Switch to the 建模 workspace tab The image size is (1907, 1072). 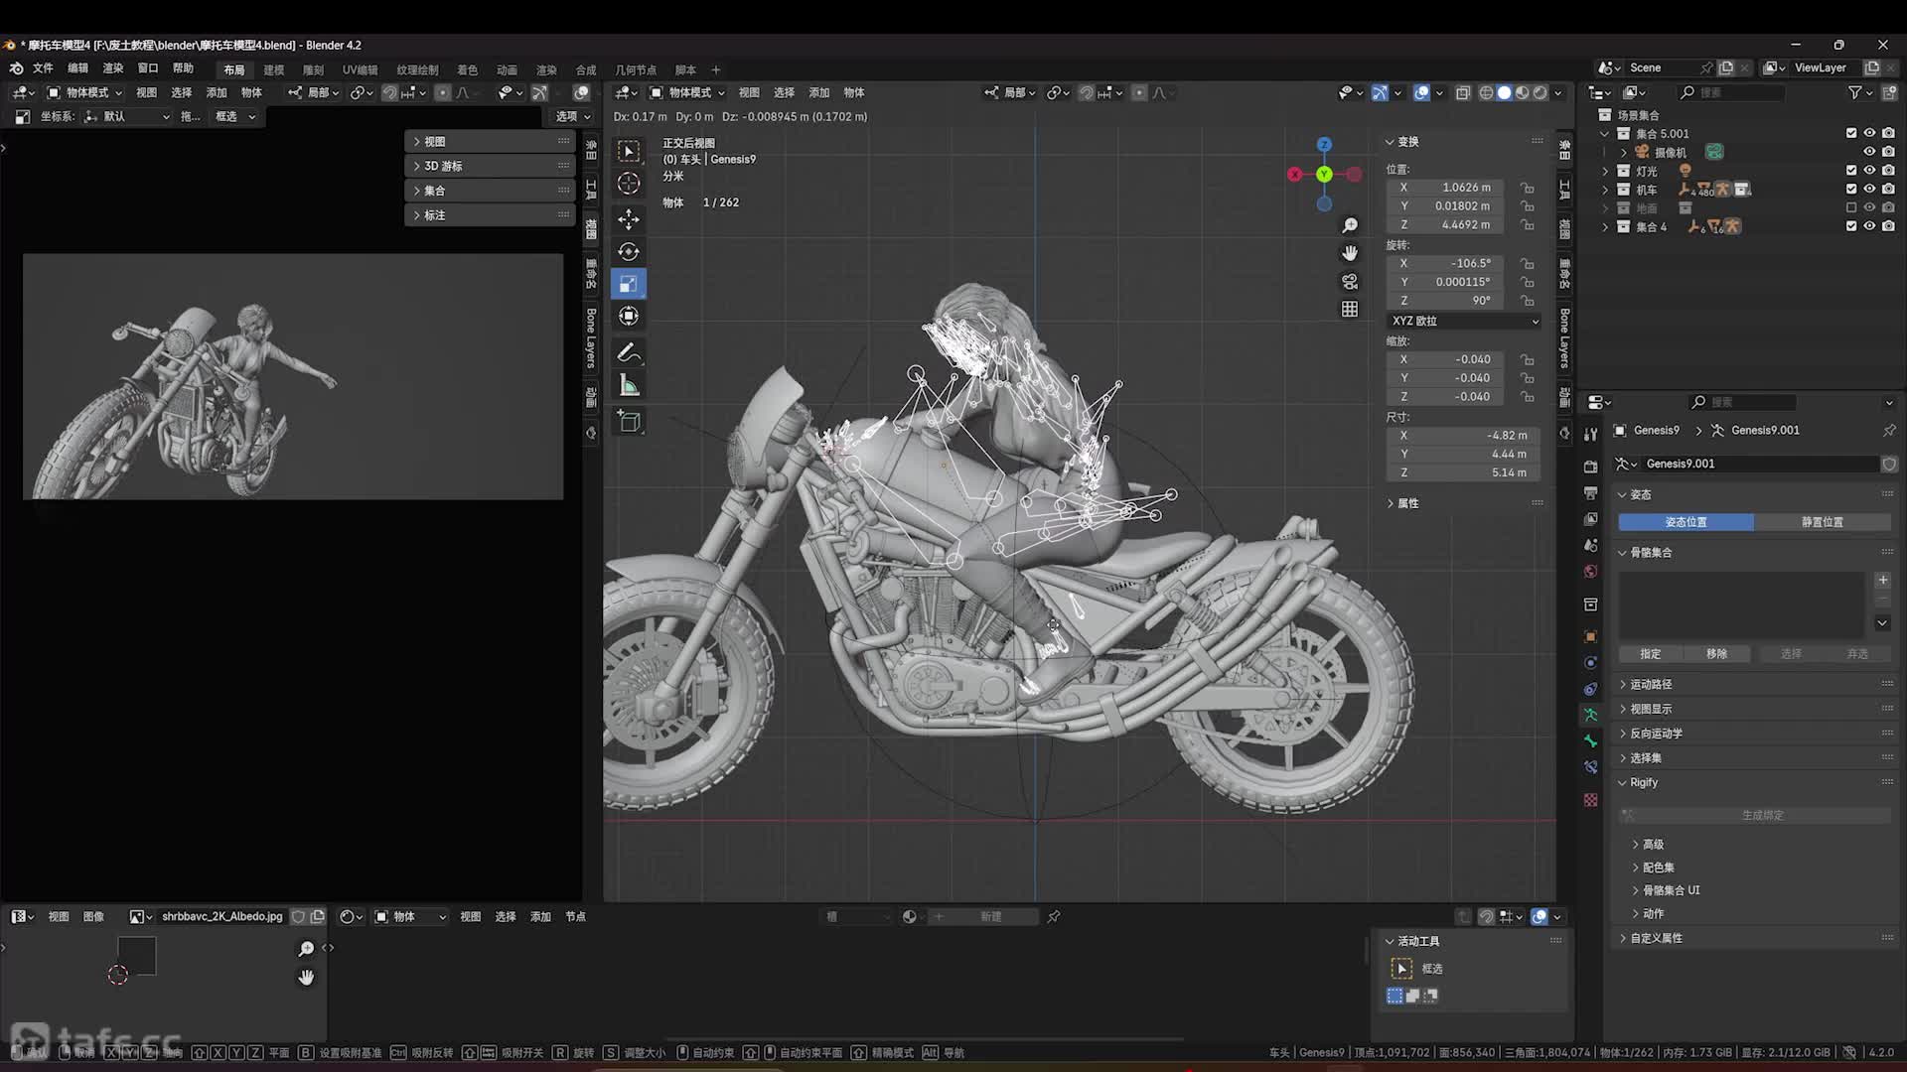click(x=274, y=70)
